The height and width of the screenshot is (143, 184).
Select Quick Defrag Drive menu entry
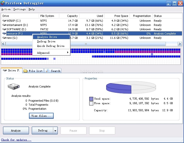51,46
